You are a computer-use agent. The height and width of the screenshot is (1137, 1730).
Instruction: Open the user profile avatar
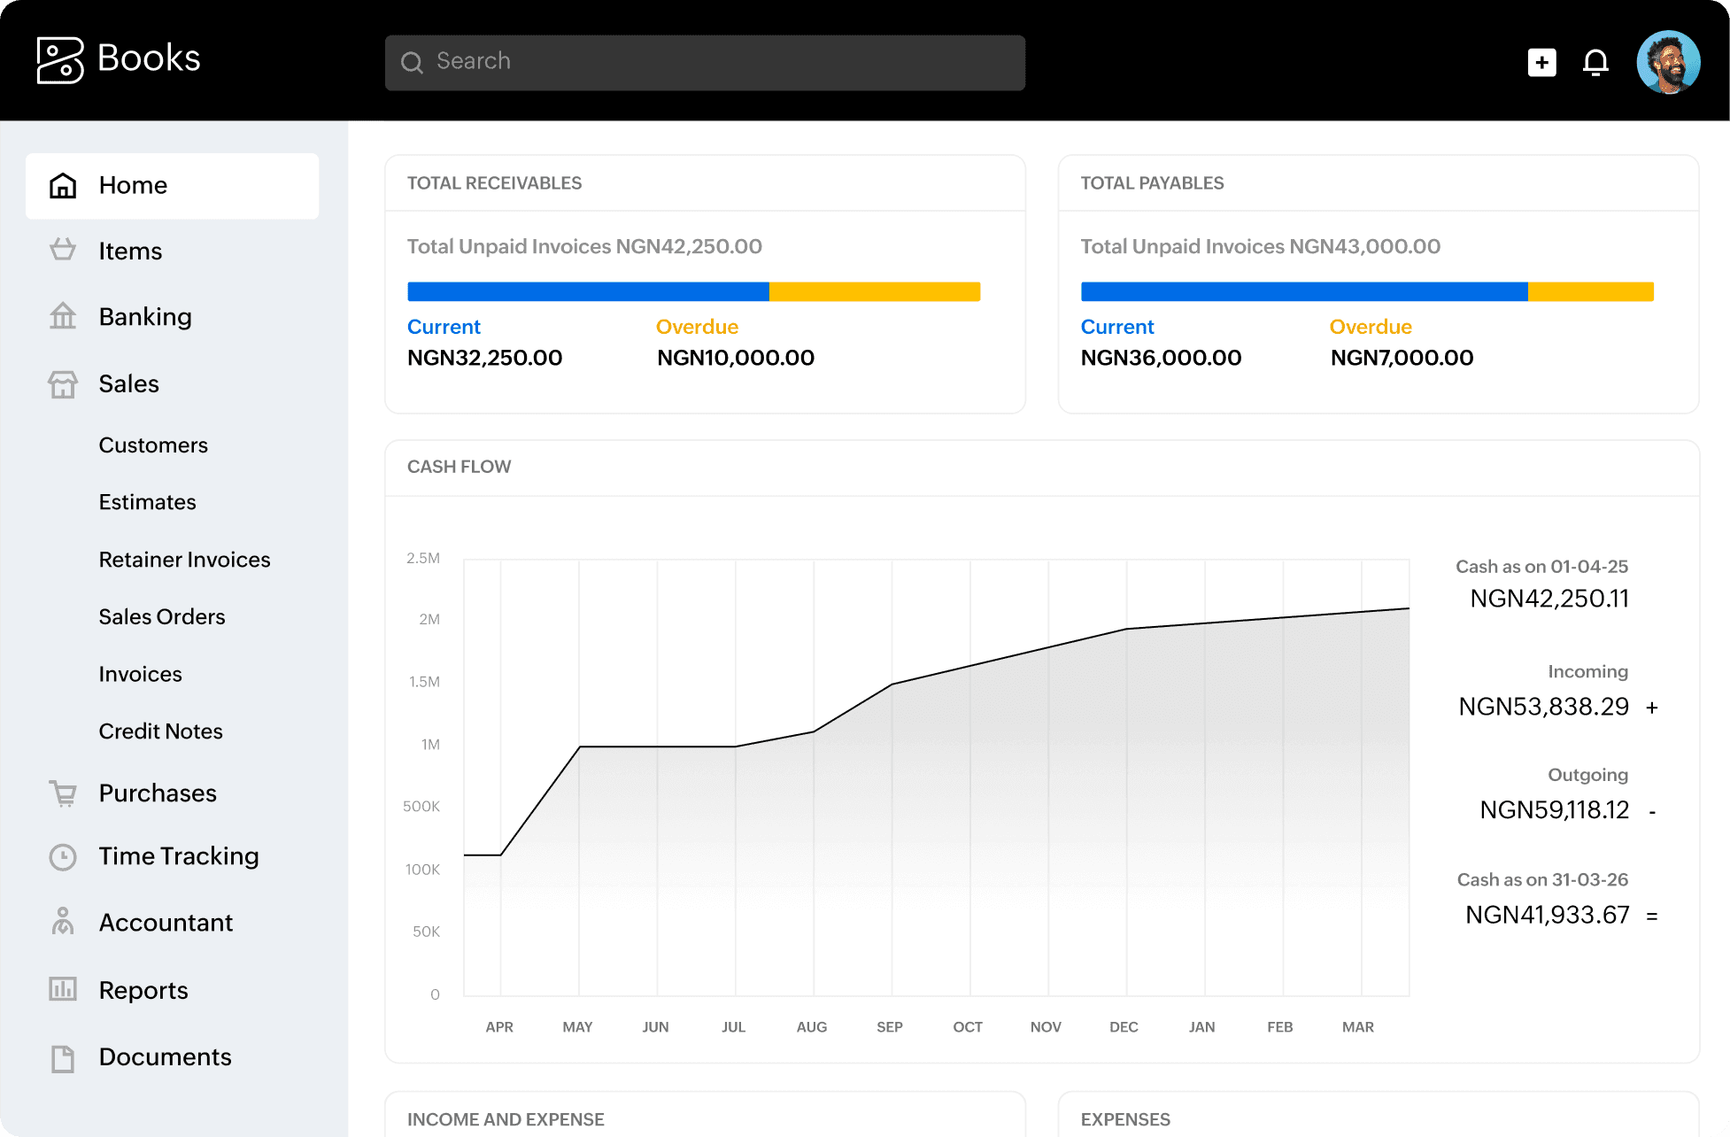(1668, 62)
